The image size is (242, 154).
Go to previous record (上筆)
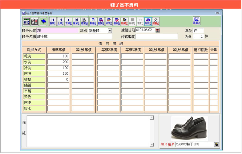pyautogui.click(x=60, y=21)
